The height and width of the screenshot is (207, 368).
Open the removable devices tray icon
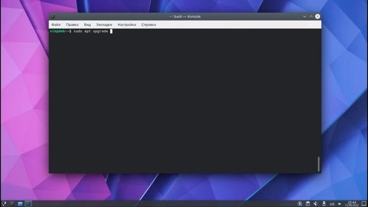click(x=324, y=204)
